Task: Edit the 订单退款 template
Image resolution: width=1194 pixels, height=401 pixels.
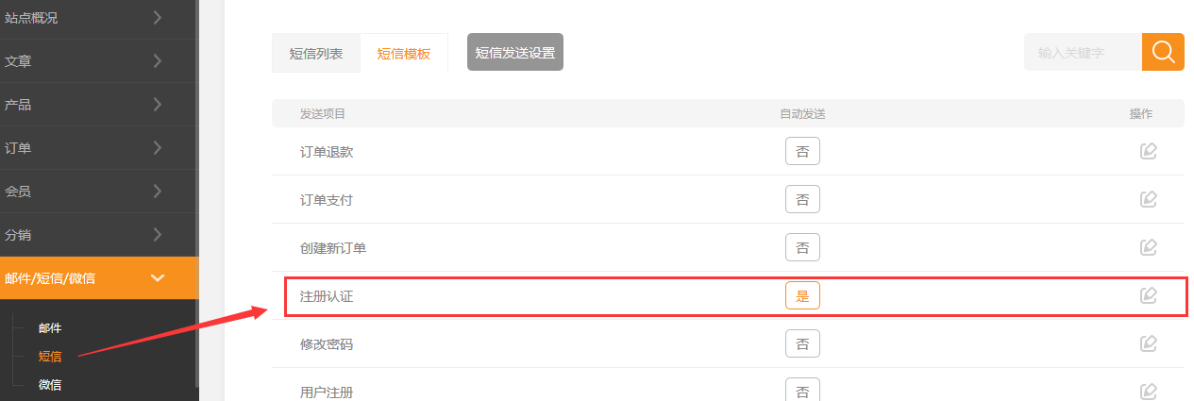Action: coord(1148,151)
